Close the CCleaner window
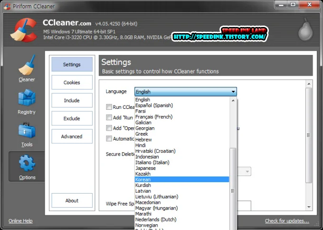 click(x=309, y=5)
